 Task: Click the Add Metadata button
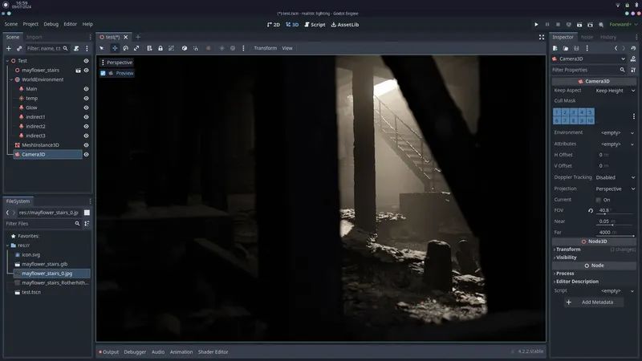(x=594, y=302)
